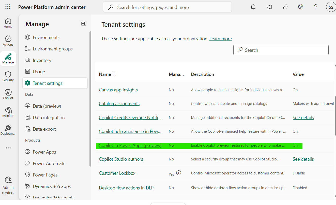Click the Manage pane scrollbar
The height and width of the screenshot is (205, 336).
[90, 99]
